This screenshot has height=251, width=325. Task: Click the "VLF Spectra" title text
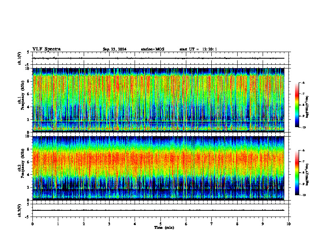46,49
